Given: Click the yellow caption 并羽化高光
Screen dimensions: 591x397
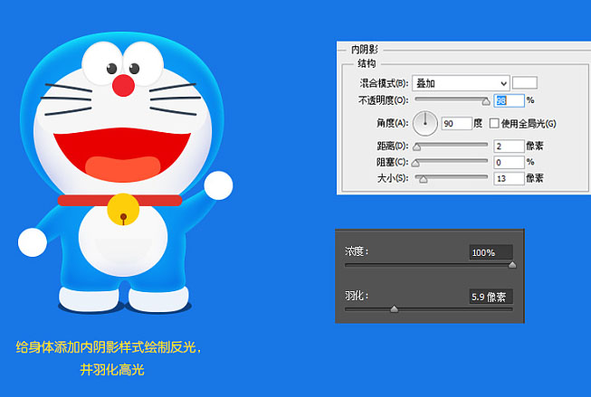Looking at the screenshot, I should click(x=112, y=370).
